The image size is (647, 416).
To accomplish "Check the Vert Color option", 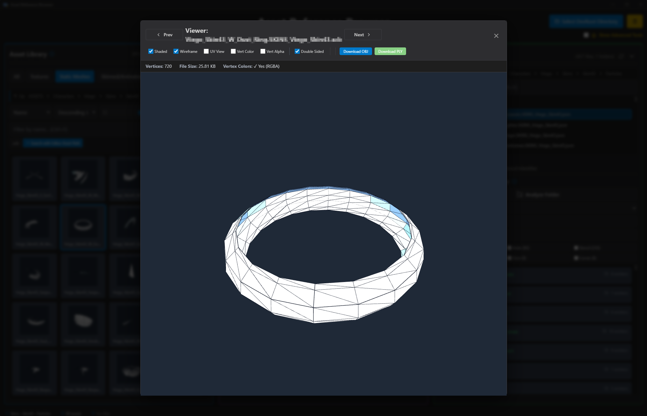I will pos(233,51).
